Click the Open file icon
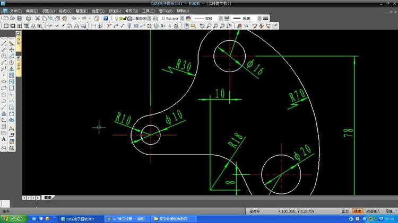This screenshot has width=398, height=223. [13, 18]
